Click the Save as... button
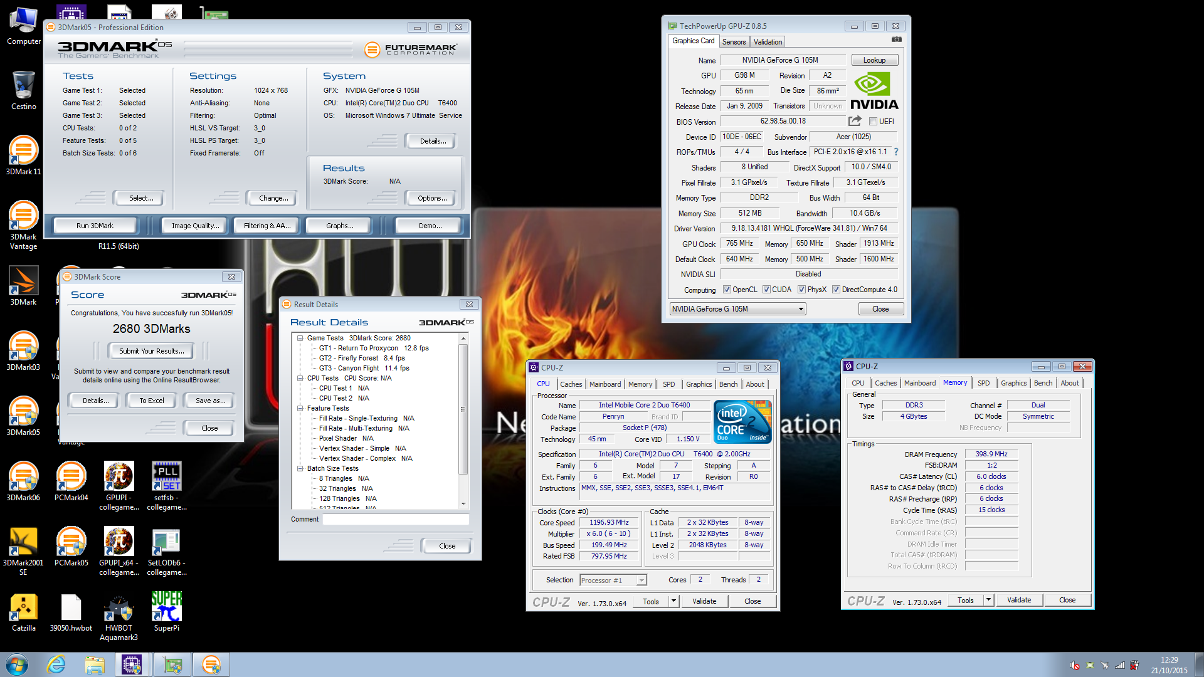Viewport: 1204px width, 677px height. pyautogui.click(x=210, y=401)
